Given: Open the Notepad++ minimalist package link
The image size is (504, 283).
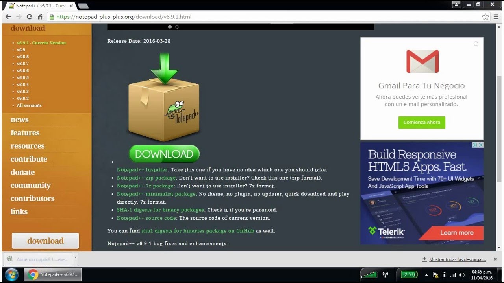Looking at the screenshot, I should coord(156,194).
